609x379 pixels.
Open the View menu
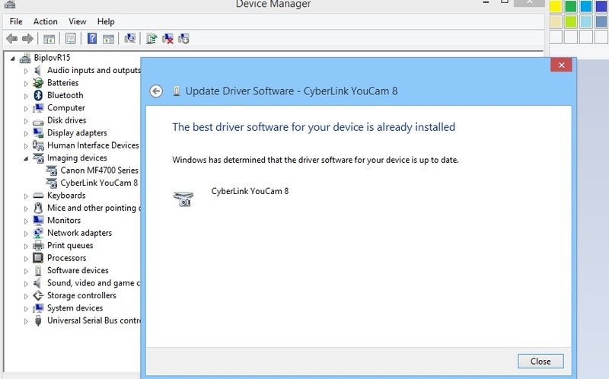point(77,21)
